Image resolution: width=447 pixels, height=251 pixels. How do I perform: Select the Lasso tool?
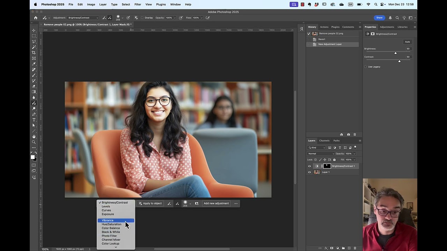34,41
